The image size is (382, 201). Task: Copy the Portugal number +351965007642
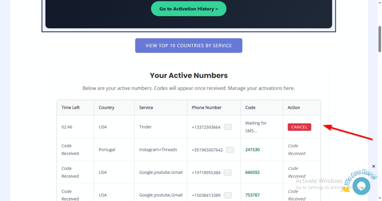[230, 150]
